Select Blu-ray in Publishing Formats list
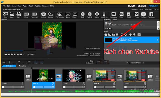Screen dimensions: 161x98 (x=130, y=24)
